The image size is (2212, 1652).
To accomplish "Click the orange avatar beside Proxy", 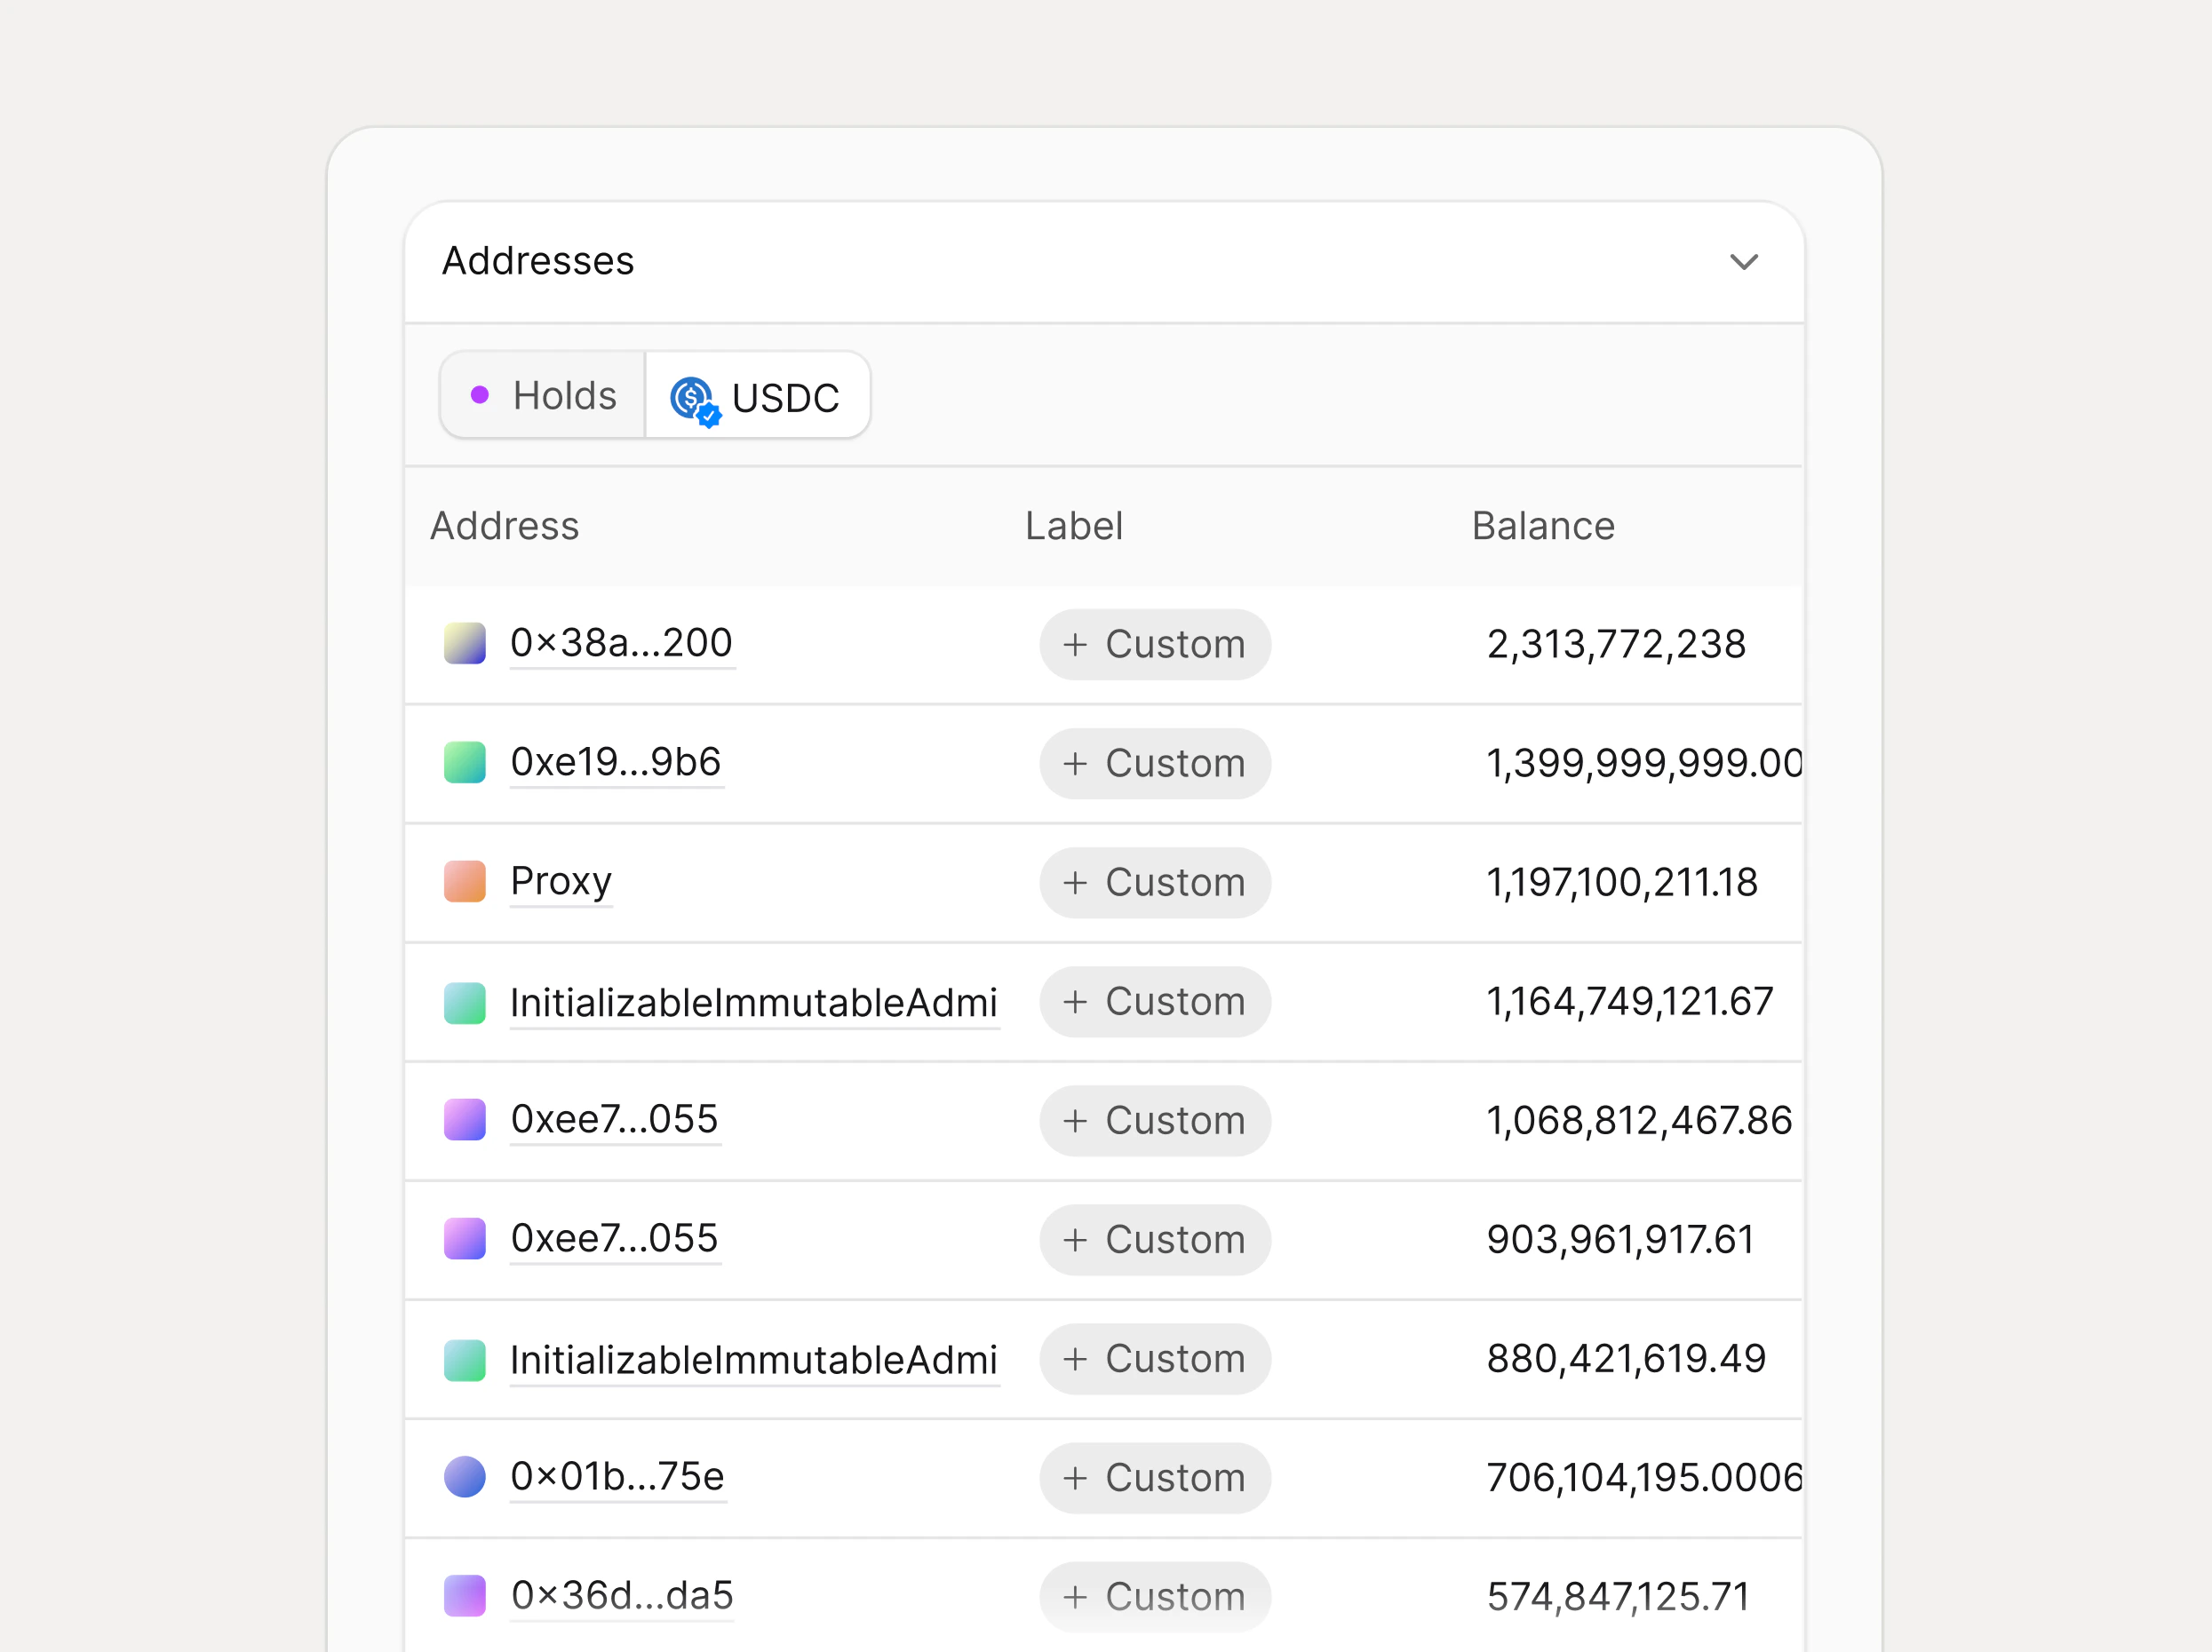I will pos(464,881).
